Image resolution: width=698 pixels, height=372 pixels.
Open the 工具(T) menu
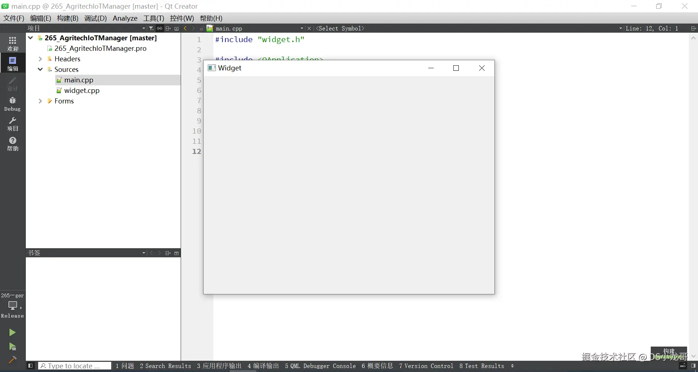[153, 18]
